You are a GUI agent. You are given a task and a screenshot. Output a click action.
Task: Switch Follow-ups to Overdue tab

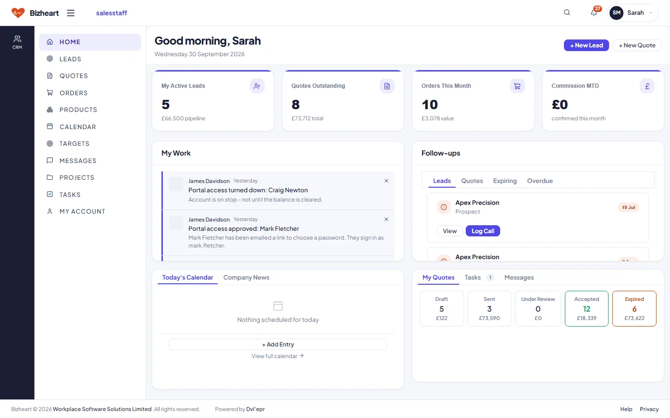pyautogui.click(x=540, y=181)
